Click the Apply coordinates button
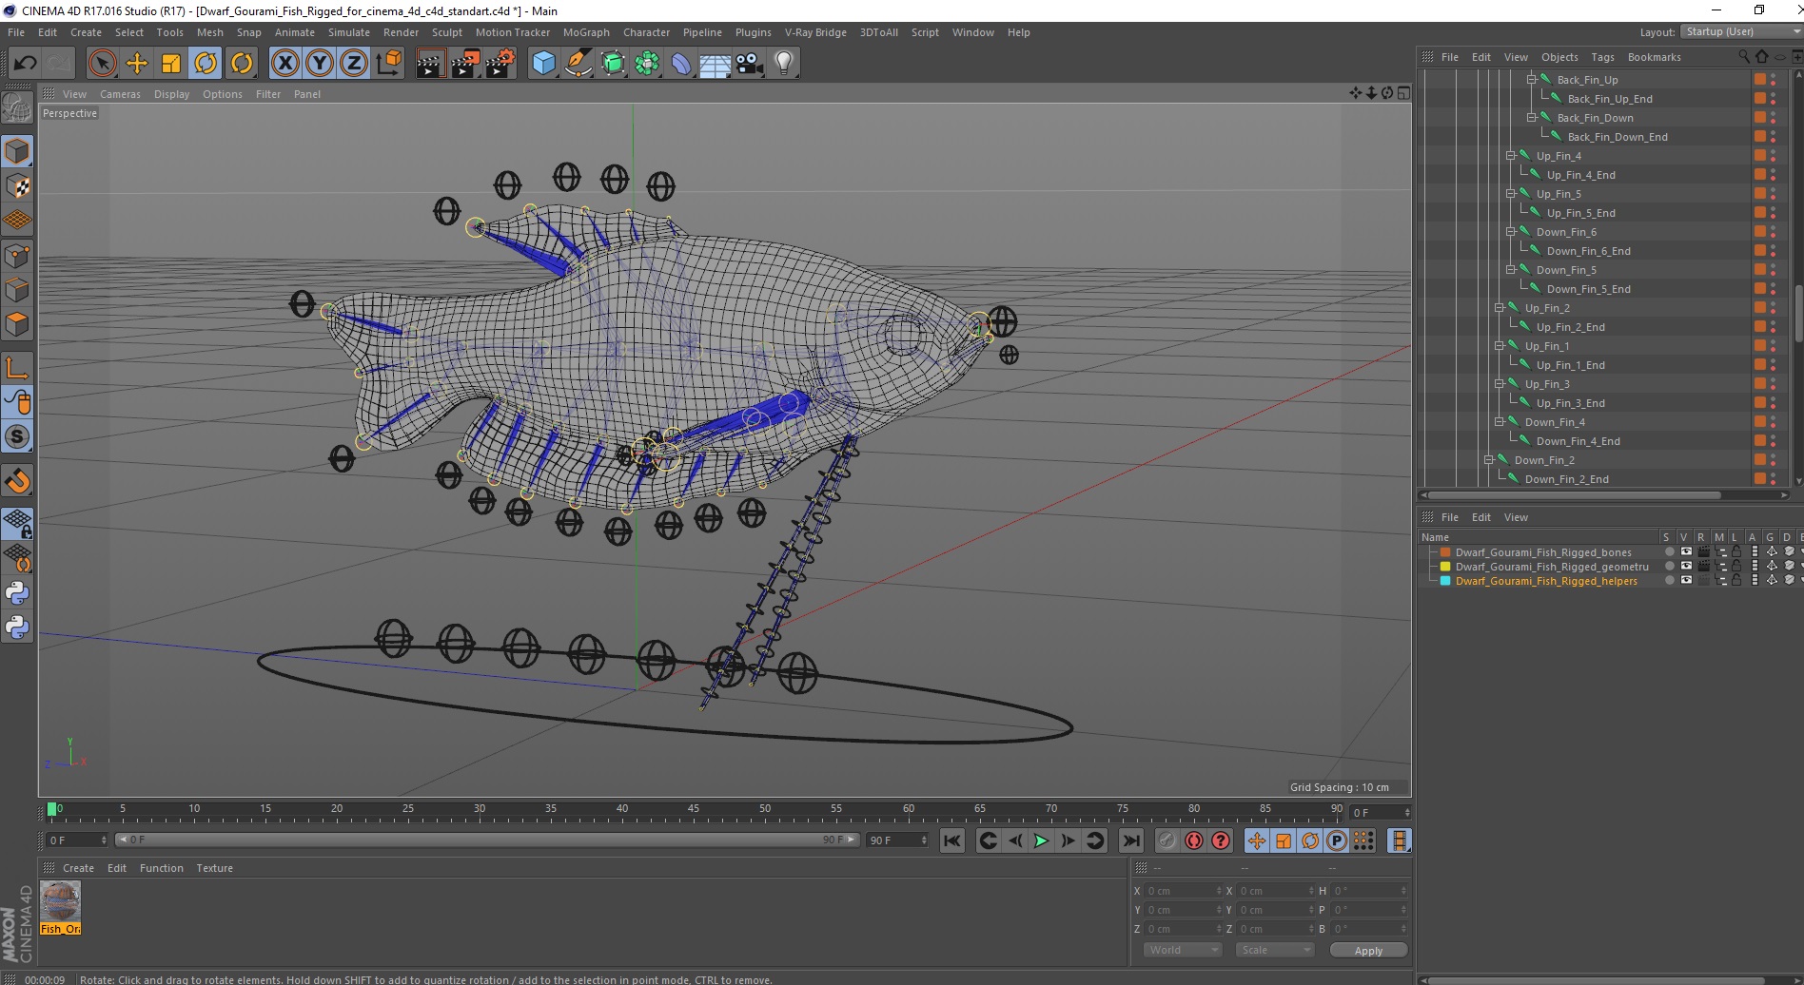Screen dimensions: 1804x985 tap(1368, 950)
